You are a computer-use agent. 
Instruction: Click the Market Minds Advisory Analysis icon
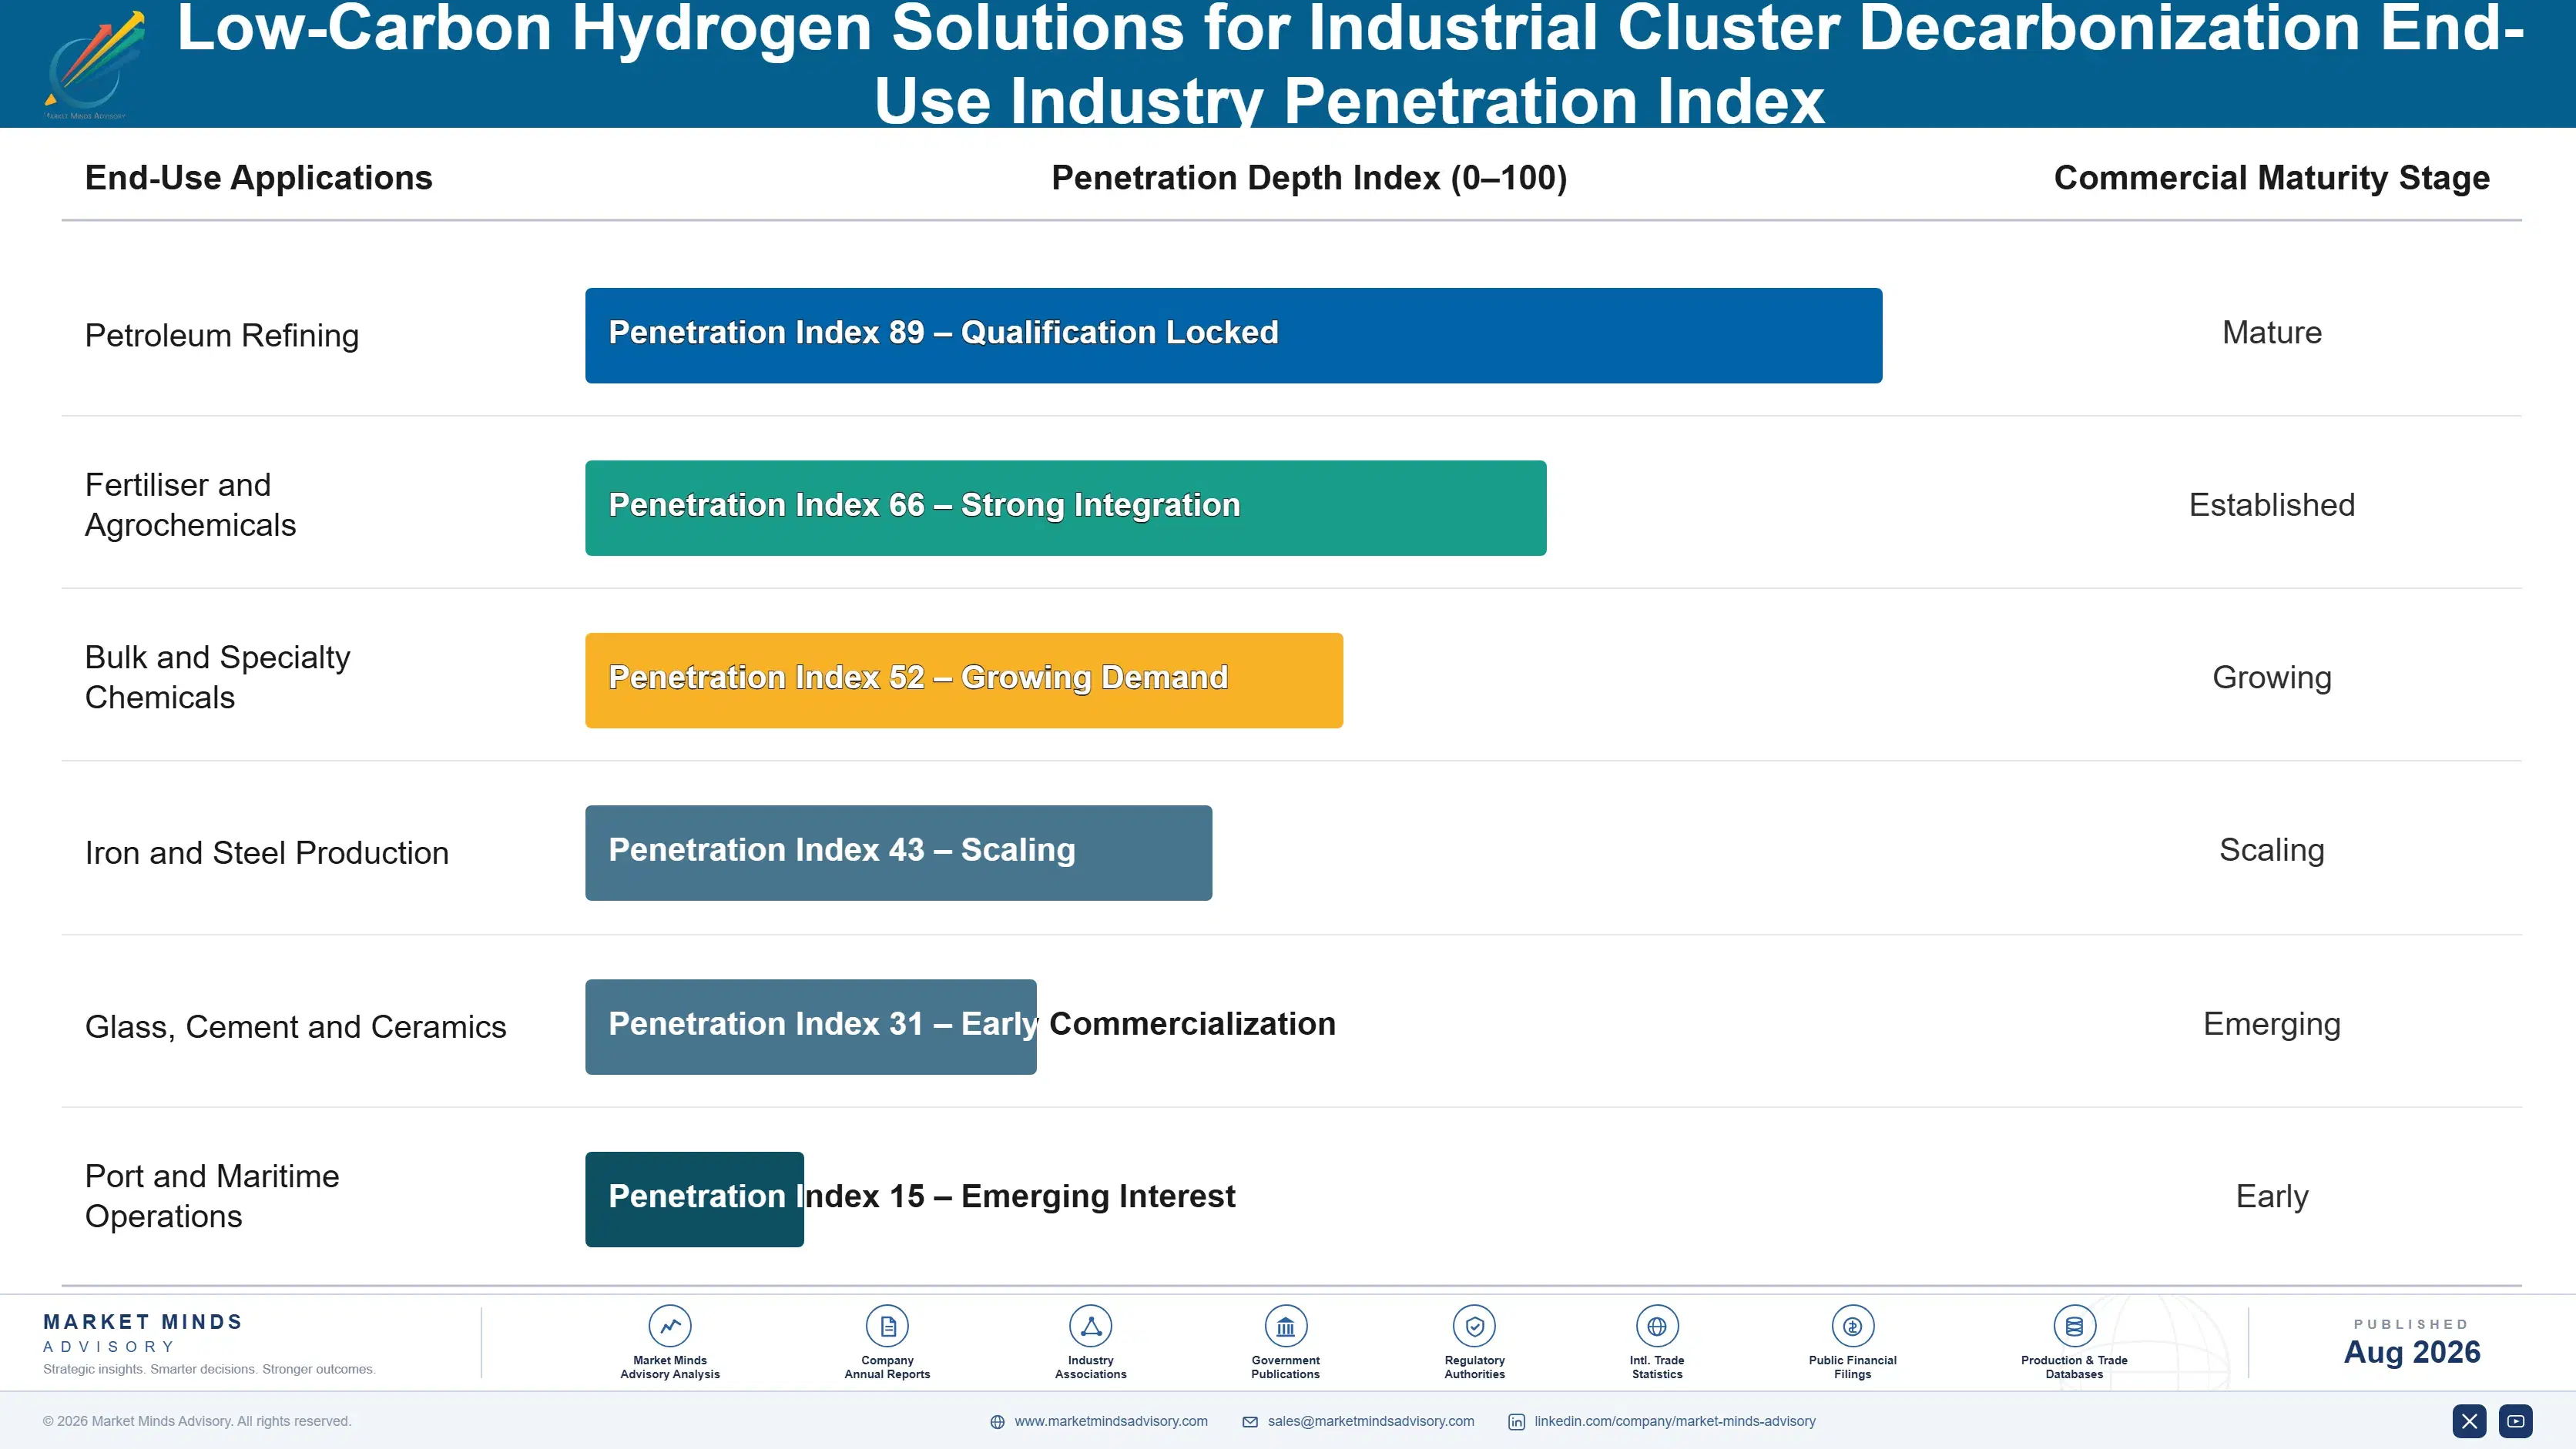pyautogui.click(x=670, y=1326)
